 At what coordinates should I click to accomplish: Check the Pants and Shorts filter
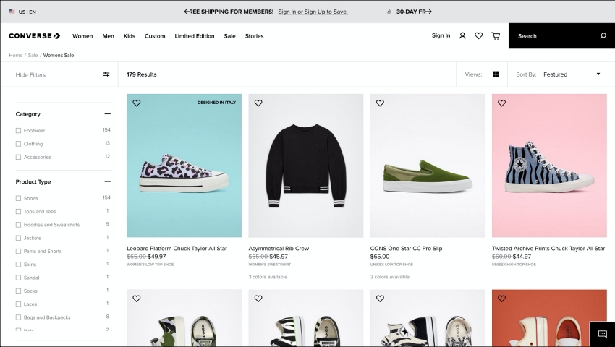pos(18,252)
